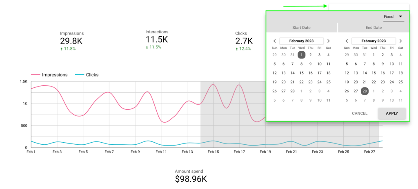Click the CANCEL button
This screenshot has height=189, width=418.
[360, 113]
